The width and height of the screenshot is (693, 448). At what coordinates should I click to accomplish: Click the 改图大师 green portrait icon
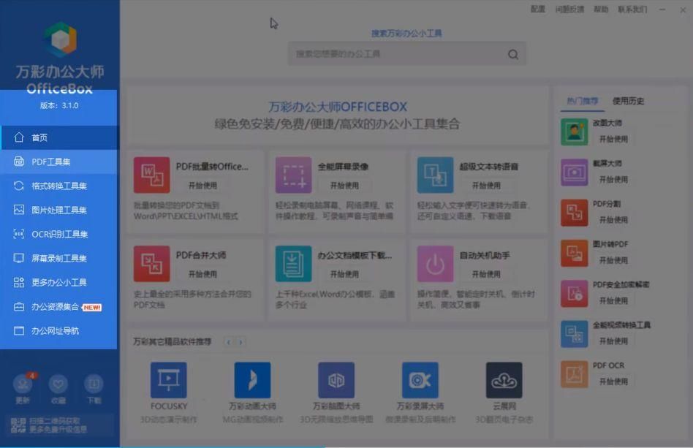coord(574,132)
